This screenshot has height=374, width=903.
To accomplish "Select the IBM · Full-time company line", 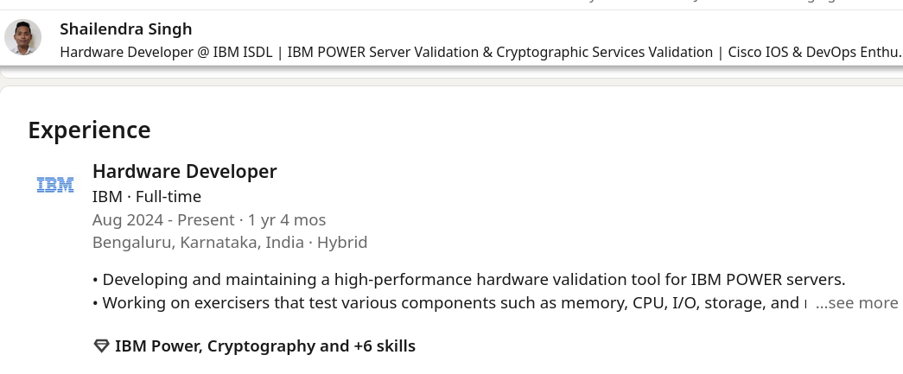I will click(146, 196).
